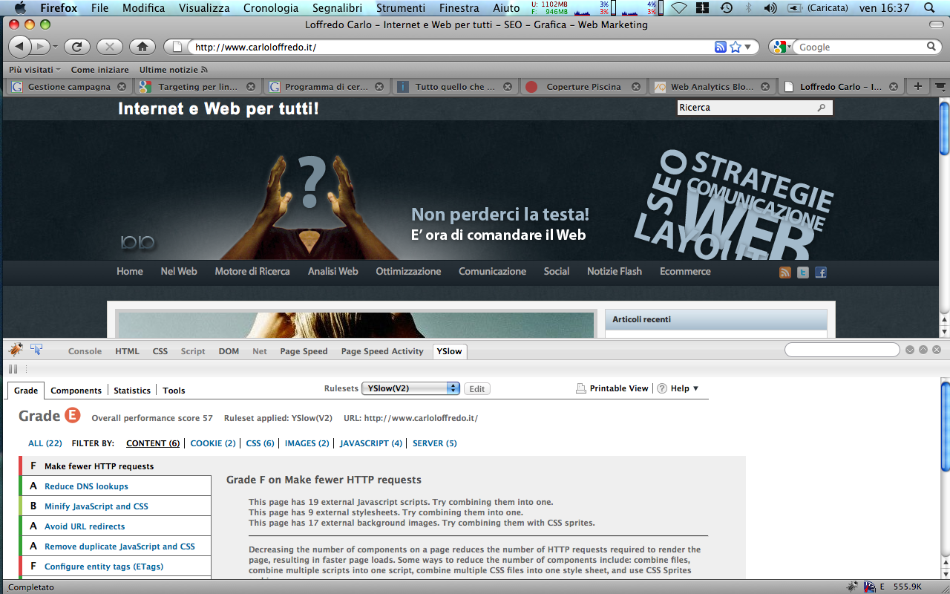Expand the YSlow Help menu arrow
Viewport: 950px width, 594px height.
tap(695, 388)
